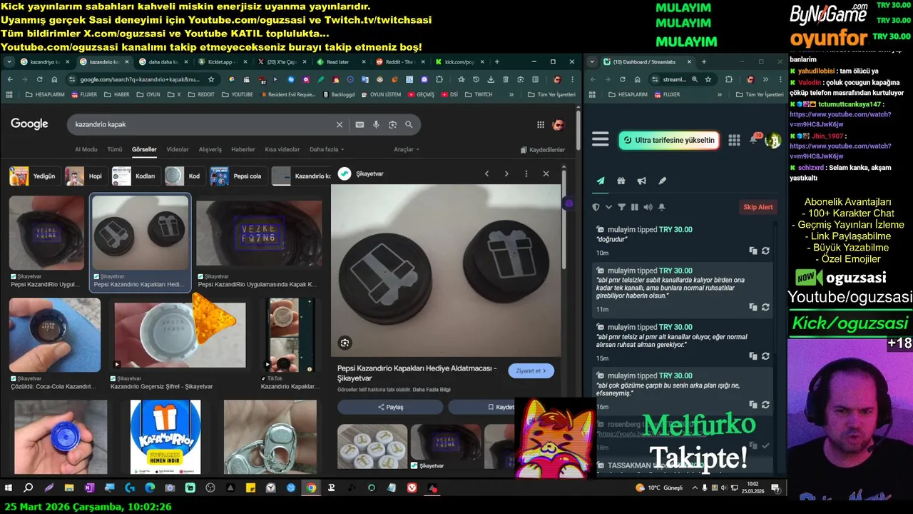
Task: Switch to Haberler search tab
Action: tap(243, 149)
